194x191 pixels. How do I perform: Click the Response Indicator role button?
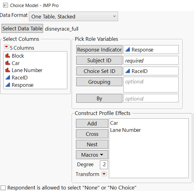[x=99, y=50]
